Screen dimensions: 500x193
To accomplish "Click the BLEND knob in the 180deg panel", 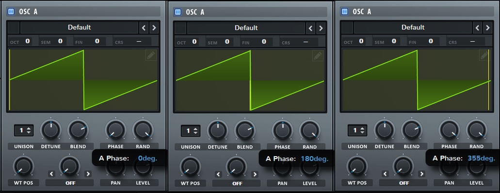I will 245,130.
